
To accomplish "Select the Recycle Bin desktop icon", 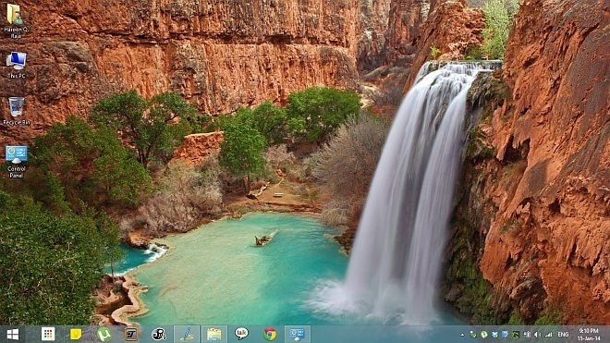I will [16, 111].
